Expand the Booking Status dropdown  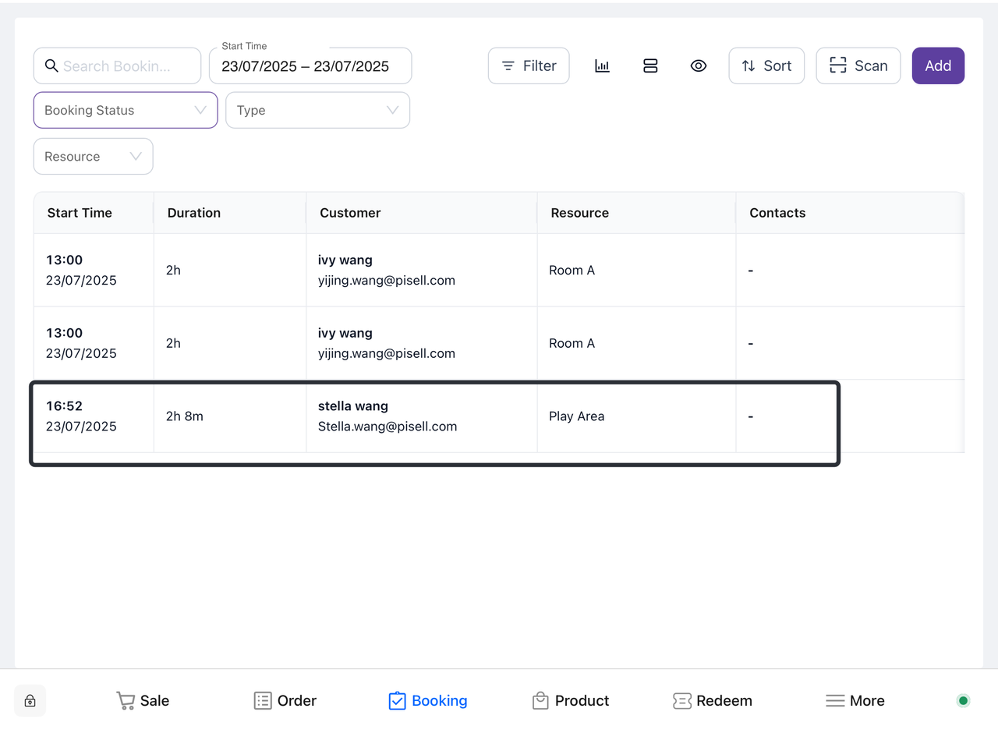click(x=126, y=110)
